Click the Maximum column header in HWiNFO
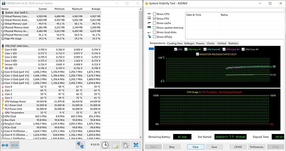Screen dimensions: 286x151 74,9
